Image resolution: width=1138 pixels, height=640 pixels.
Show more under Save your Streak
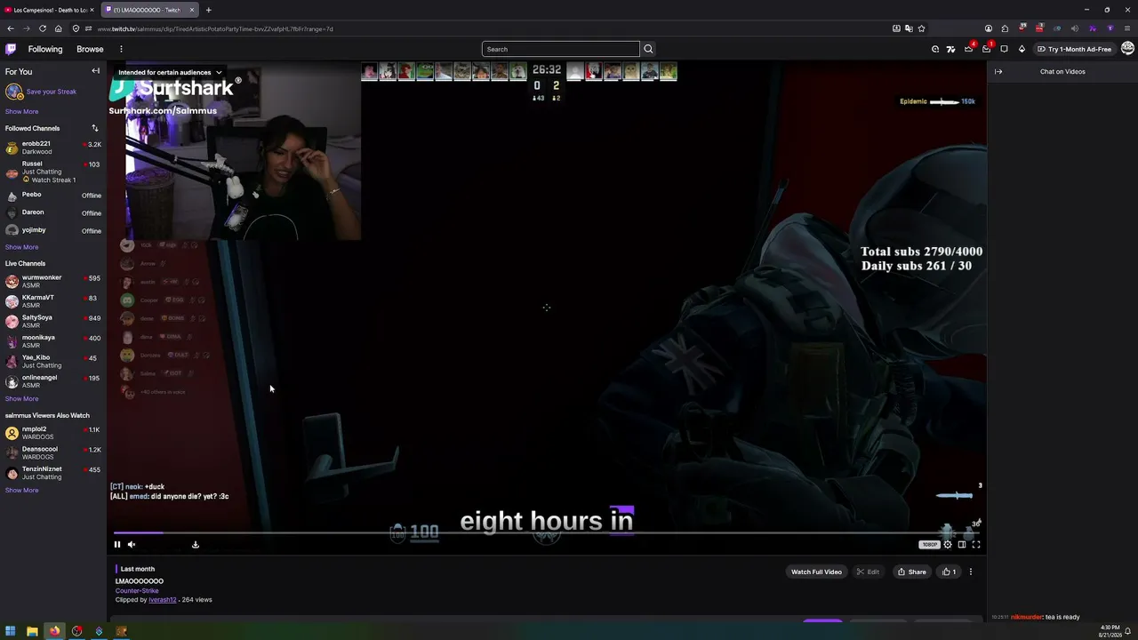tap(21, 111)
